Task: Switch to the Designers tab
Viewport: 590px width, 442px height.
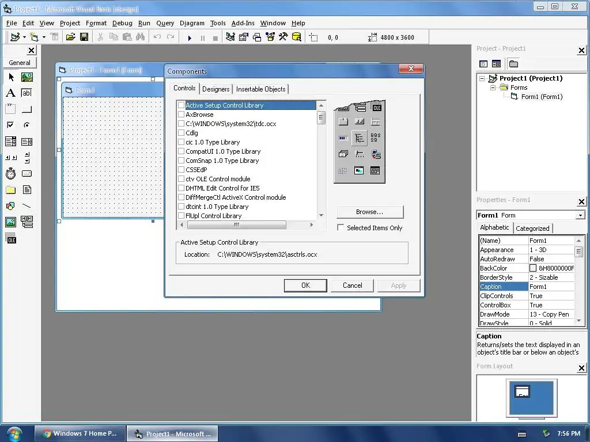Action: coord(215,89)
